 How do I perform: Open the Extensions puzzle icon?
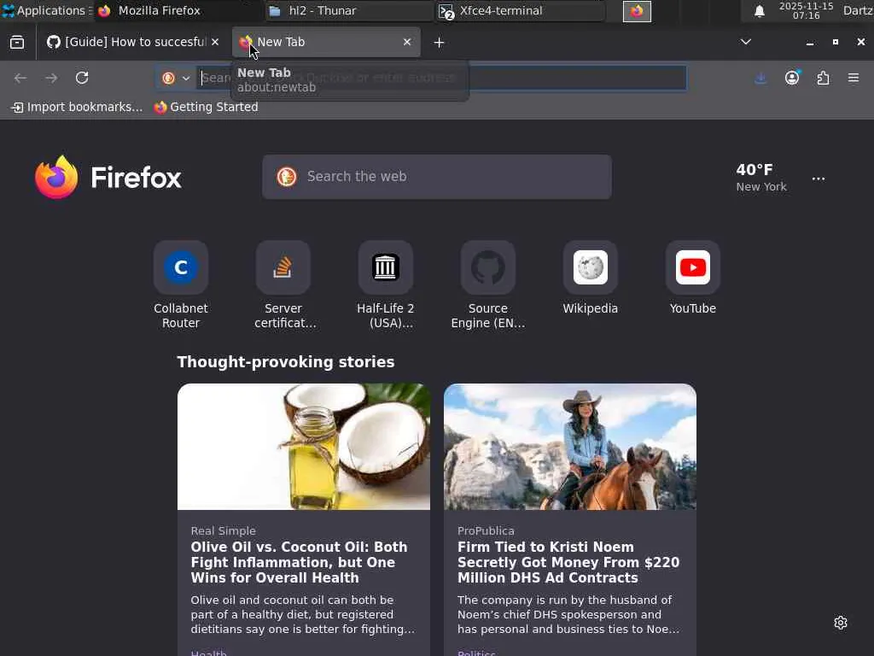(x=824, y=78)
